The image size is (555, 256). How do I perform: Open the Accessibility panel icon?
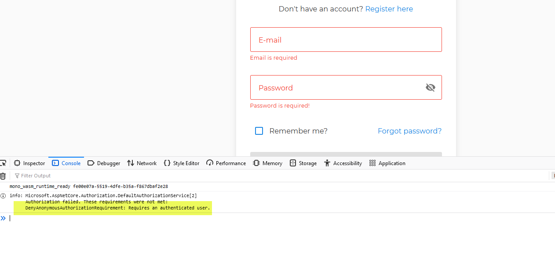pyautogui.click(x=327, y=163)
